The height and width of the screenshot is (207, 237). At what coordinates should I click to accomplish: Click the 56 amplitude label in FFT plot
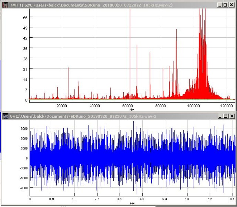click(x=25, y=18)
